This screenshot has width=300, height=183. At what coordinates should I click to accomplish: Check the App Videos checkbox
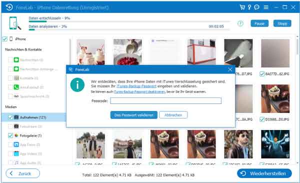click(10, 153)
